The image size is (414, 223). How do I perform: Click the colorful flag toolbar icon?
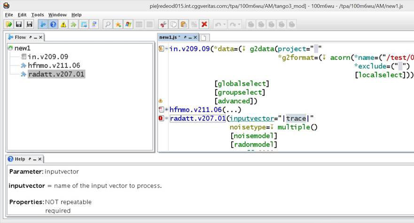pos(128,24)
